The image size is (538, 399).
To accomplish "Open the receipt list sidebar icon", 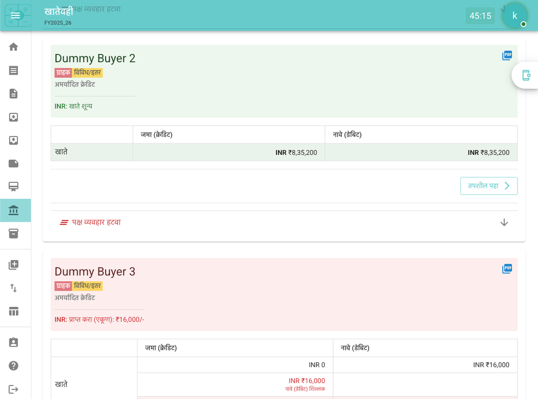I will pyautogui.click(x=13, y=70).
